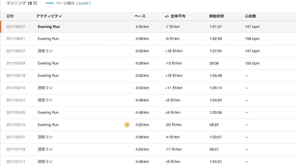The image size is (296, 166).
Task: Open 通勤ラン activity from 2017/05/10
Action: tap(45, 88)
